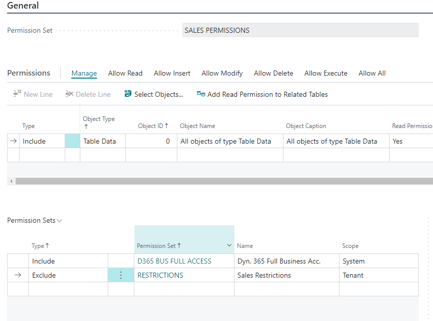Open the RESTRICTIONS permission set link

tap(160, 275)
